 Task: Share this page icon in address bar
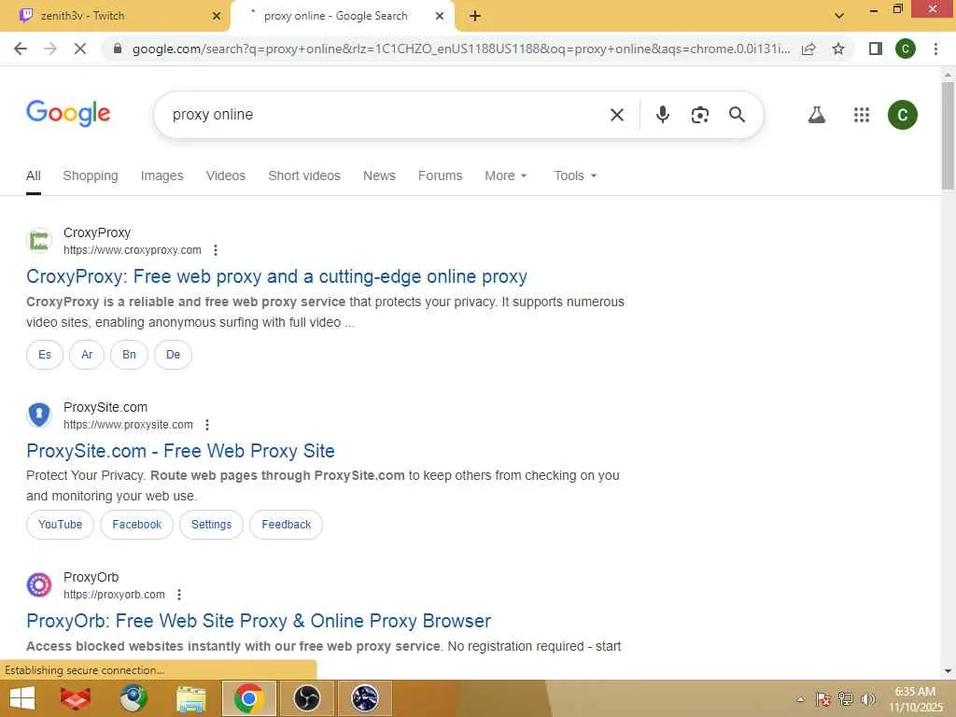(x=808, y=49)
